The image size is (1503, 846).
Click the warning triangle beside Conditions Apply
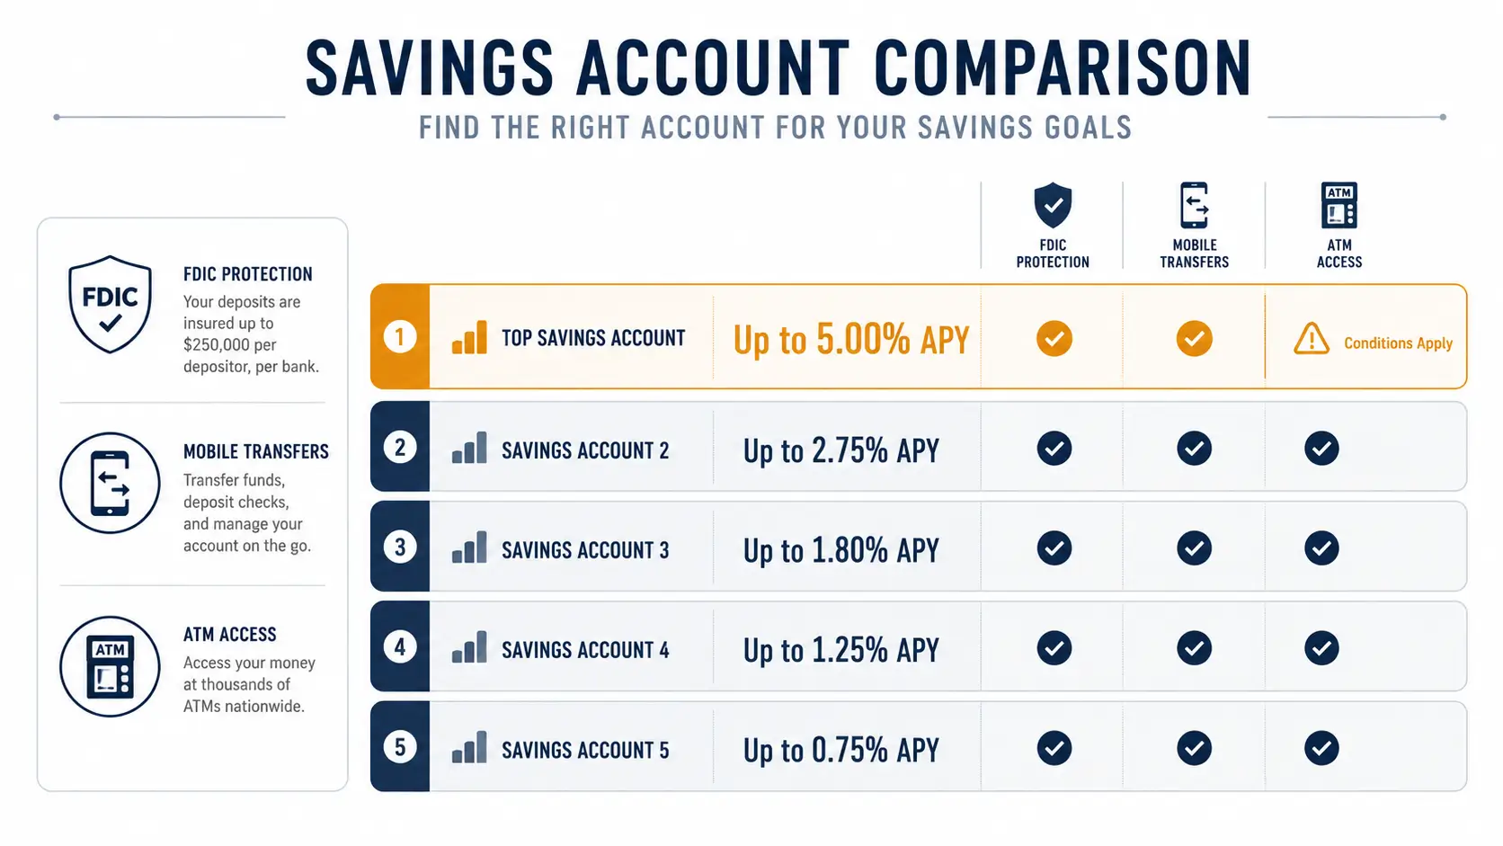[x=1312, y=339]
